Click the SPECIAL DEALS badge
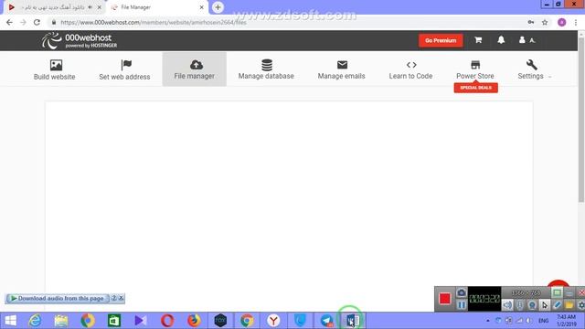 click(x=475, y=88)
